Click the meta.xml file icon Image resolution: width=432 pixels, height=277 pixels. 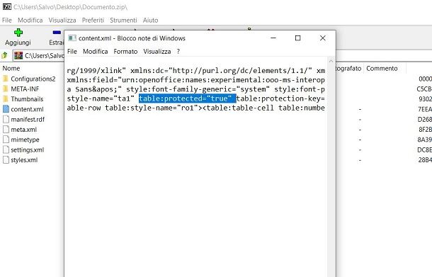pyautogui.click(x=6, y=129)
